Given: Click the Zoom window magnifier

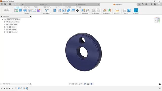Looking at the screenshot, I should pyautogui.click(x=79, y=84).
